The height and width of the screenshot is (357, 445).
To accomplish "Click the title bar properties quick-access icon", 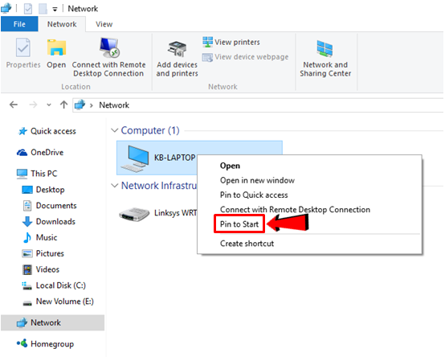I will (x=28, y=9).
